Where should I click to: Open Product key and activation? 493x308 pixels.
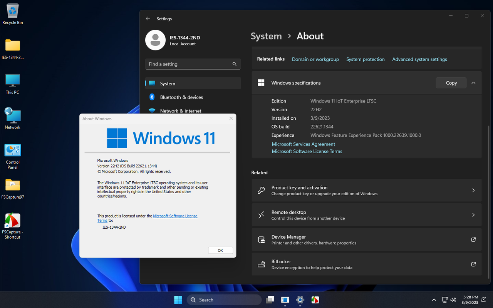click(366, 190)
